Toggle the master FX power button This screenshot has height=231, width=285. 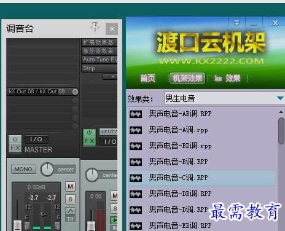click(x=15, y=139)
